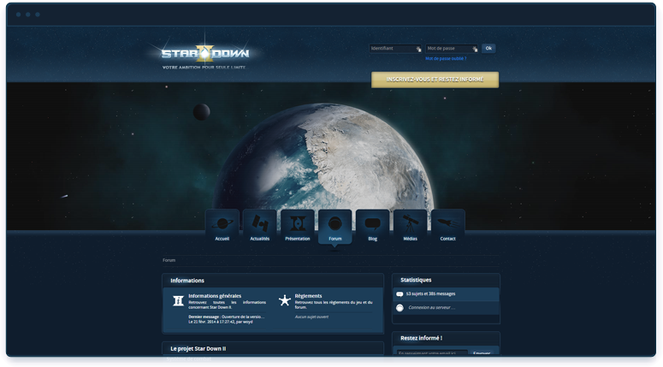Open the Médias telescope icon
Screen dimensions: 663x367
(x=410, y=223)
